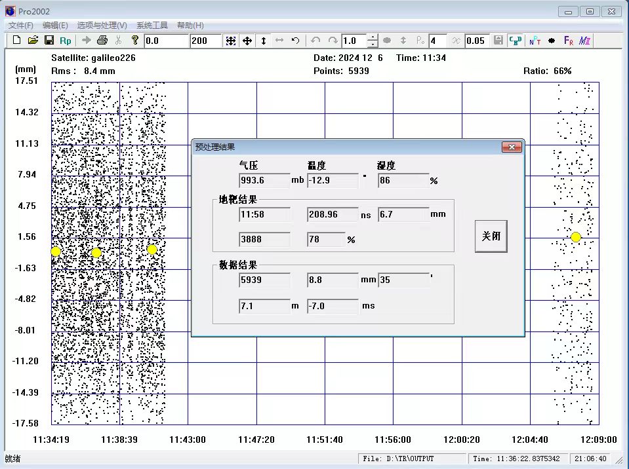Click the 关闭 button in the dialog
This screenshot has height=469, width=629.
[491, 236]
